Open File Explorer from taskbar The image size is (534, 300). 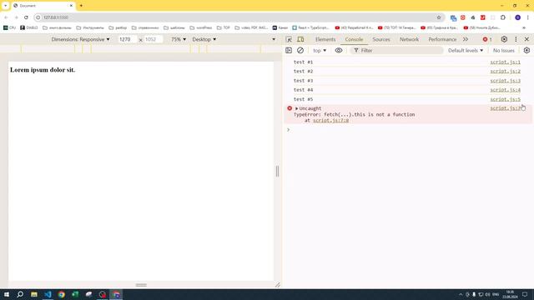coord(34,294)
